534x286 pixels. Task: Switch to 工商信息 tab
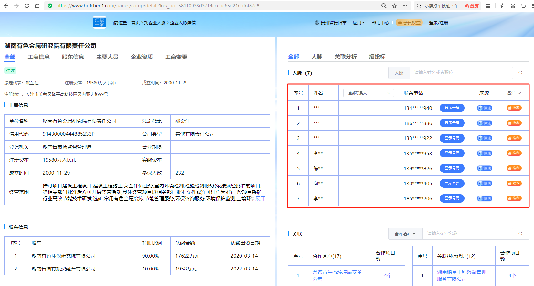point(38,57)
